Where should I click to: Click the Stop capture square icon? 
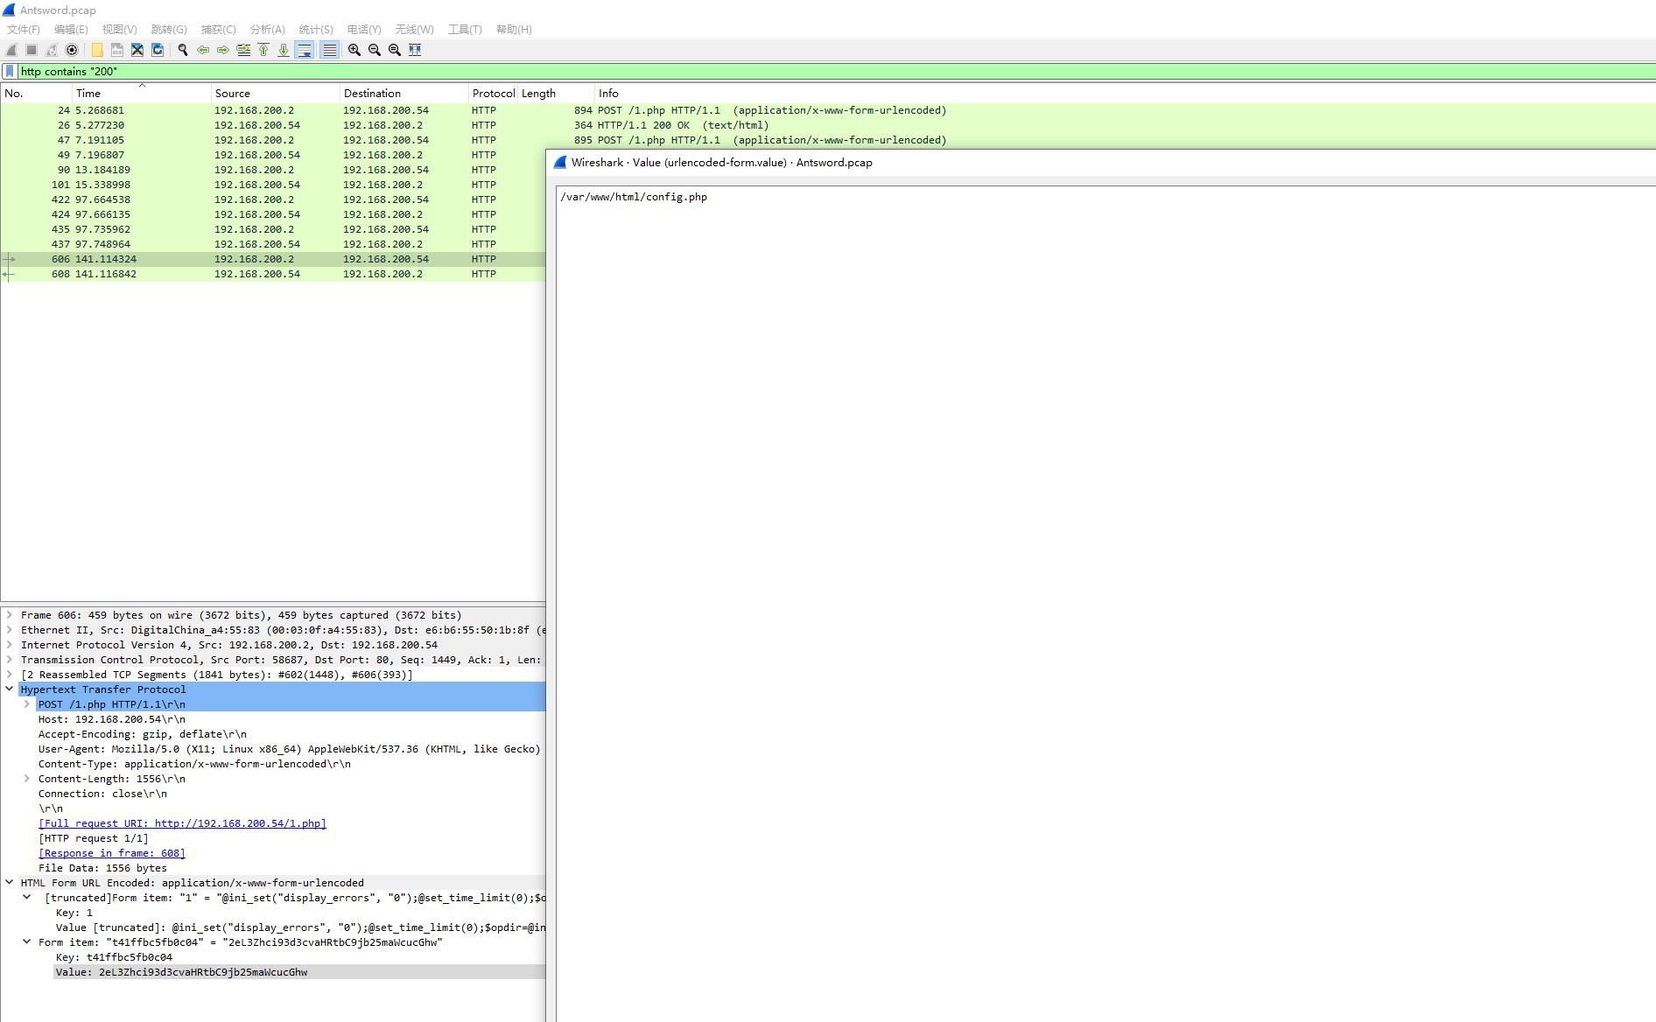[32, 50]
